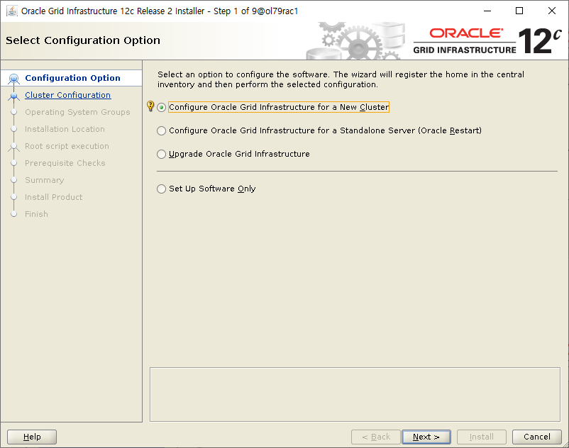Click the Install Product step
Image resolution: width=569 pixels, height=448 pixels.
(53, 197)
